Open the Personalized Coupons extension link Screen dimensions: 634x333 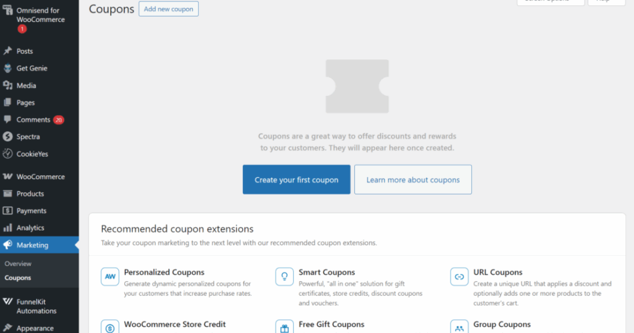[164, 272]
